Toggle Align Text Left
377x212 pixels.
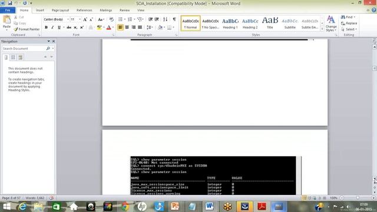point(120,28)
